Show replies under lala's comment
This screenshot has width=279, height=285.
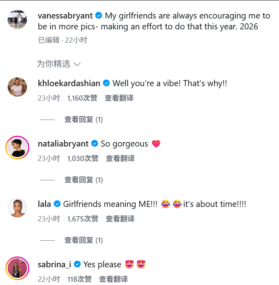tap(83, 240)
